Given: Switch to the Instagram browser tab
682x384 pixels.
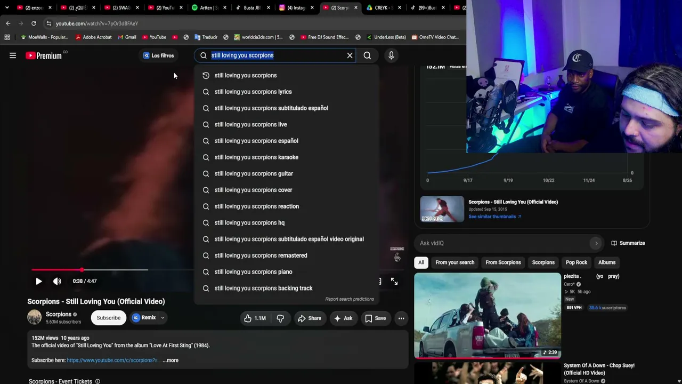Looking at the screenshot, I should click(x=296, y=7).
